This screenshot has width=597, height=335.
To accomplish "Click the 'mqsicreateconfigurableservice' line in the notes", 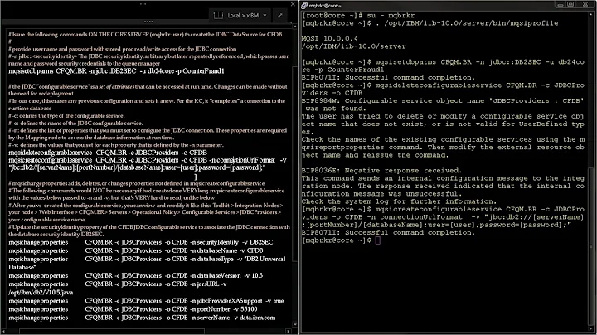I will pyautogui.click(x=147, y=160).
